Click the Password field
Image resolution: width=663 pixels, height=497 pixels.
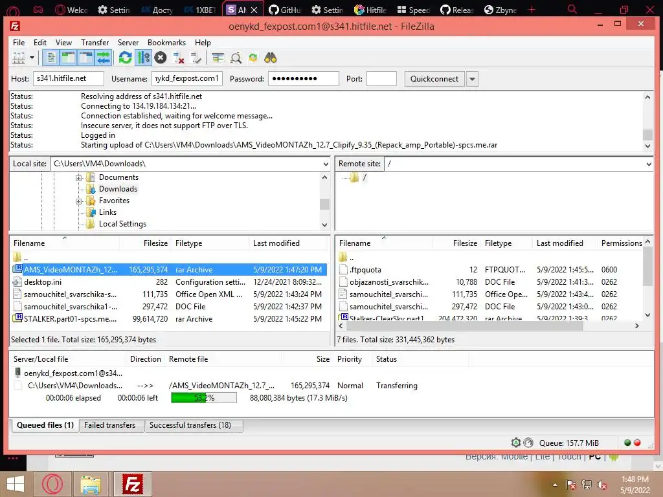(304, 78)
